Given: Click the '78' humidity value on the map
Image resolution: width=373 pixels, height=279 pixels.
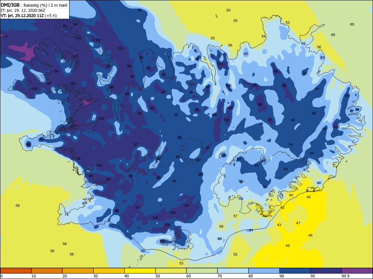Looking at the screenshot, I should [x=66, y=215].
